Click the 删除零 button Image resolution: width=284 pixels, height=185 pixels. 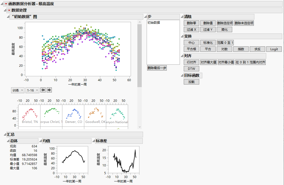191,23
